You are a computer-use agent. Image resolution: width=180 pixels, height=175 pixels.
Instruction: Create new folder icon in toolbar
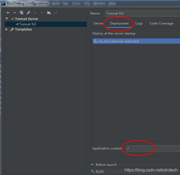point(49,13)
